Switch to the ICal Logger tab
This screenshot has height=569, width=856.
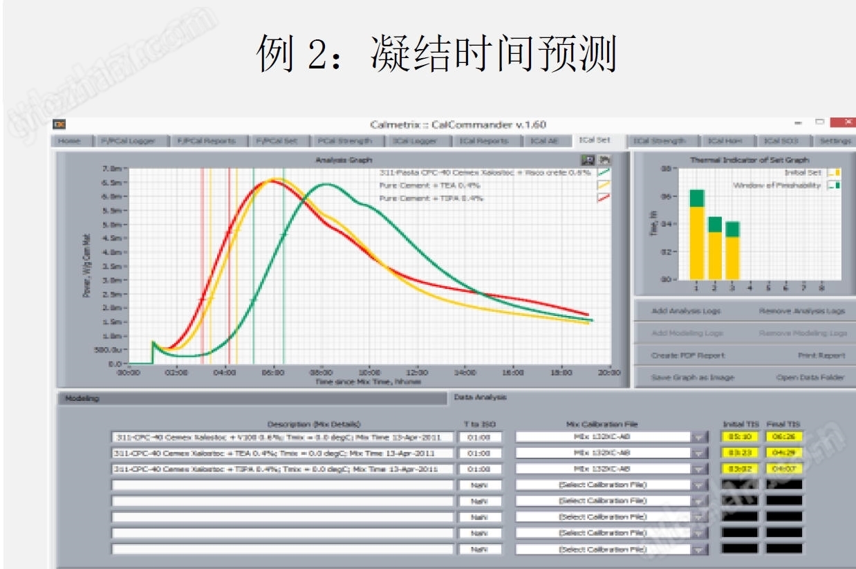(414, 141)
